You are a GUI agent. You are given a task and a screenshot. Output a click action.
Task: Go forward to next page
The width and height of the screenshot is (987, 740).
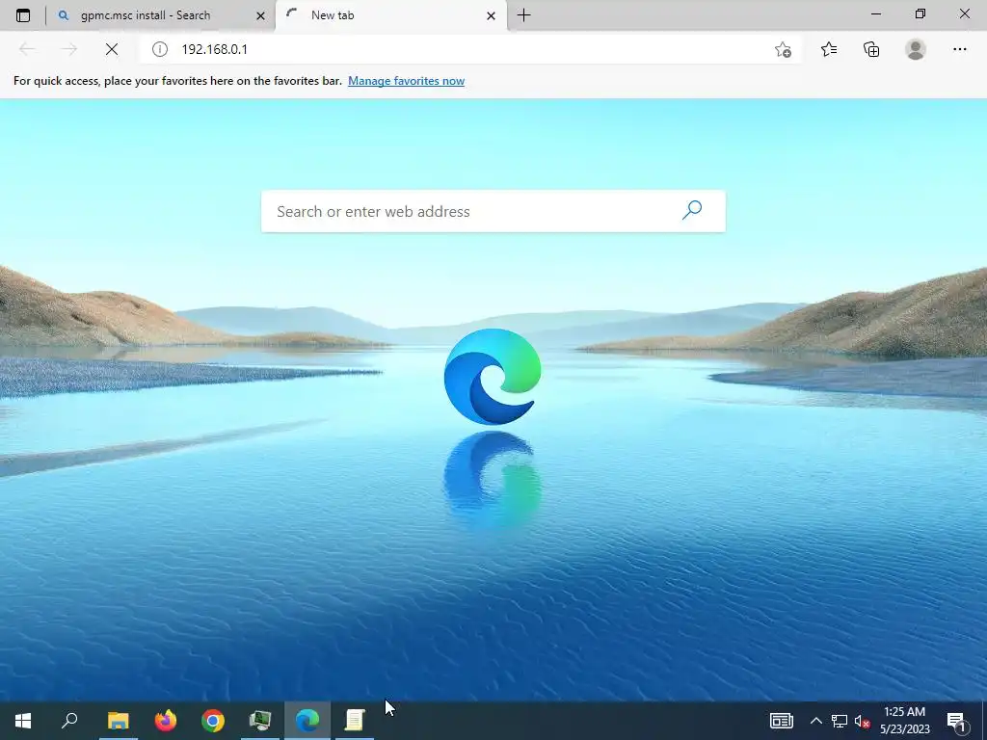69,49
